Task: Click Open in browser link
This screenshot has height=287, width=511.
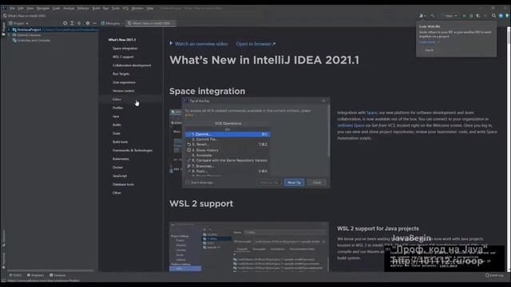Action: pyautogui.click(x=255, y=44)
